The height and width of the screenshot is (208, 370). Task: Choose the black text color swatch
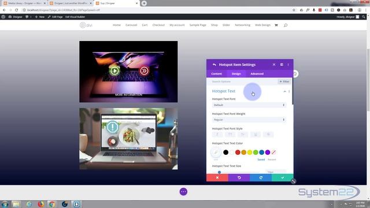[x=225, y=153]
